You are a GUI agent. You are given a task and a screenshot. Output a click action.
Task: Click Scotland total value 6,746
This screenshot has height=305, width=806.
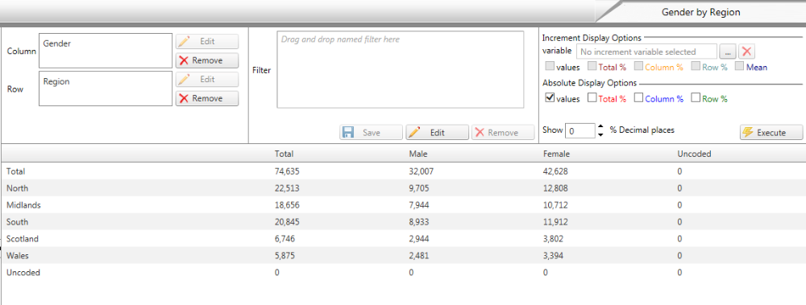point(285,239)
